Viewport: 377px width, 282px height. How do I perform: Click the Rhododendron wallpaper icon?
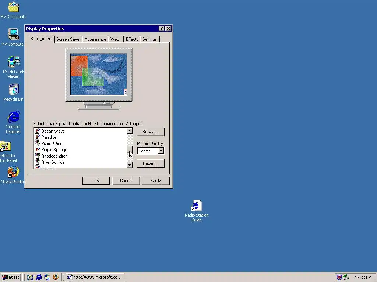click(38, 156)
